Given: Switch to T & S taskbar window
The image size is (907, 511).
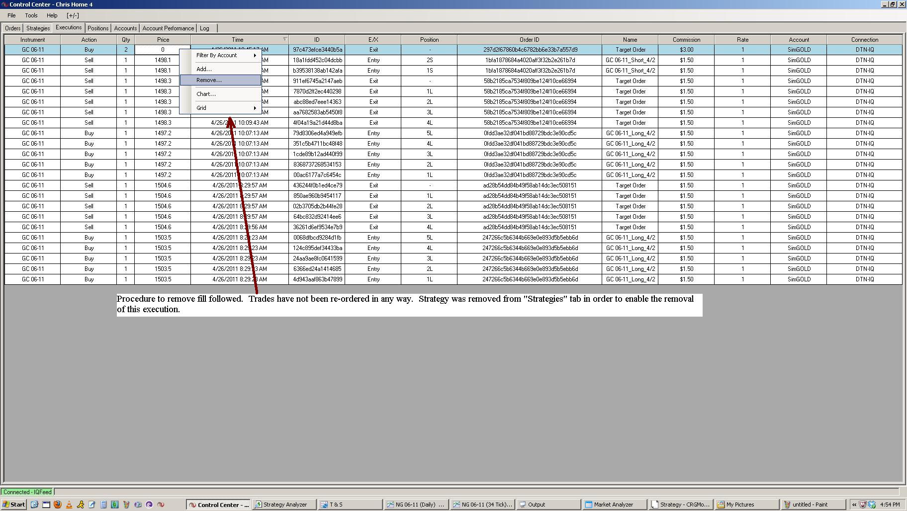Looking at the screenshot, I should pos(351,505).
